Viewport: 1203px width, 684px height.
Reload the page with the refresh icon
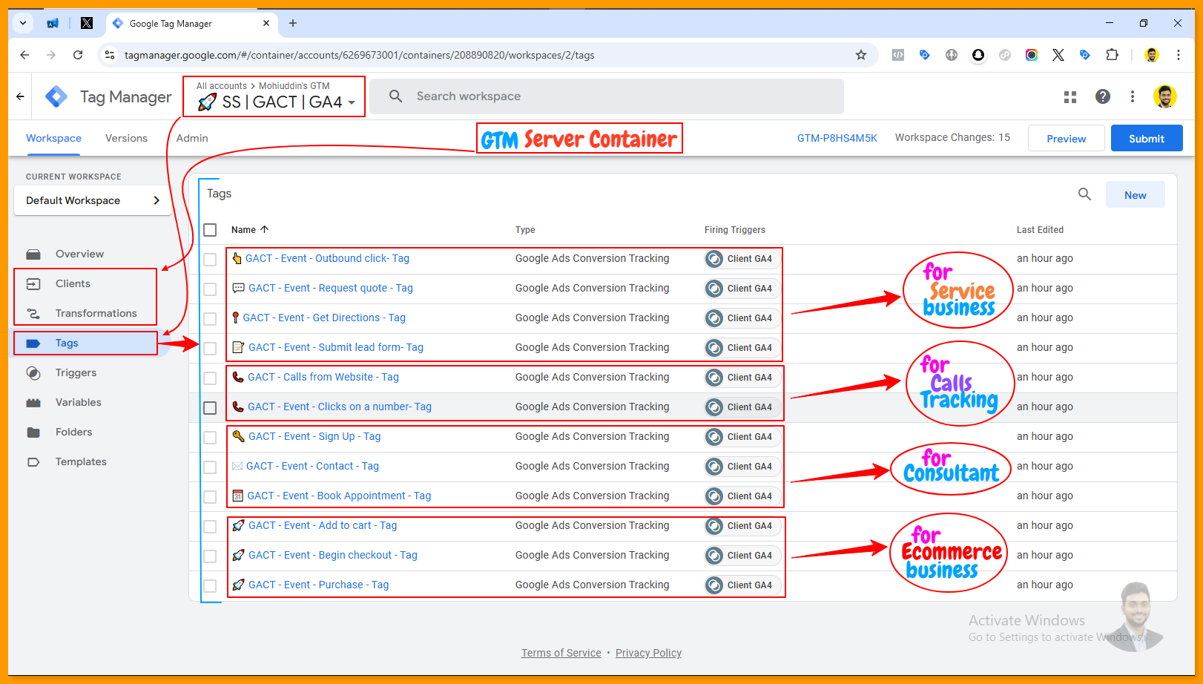[78, 55]
